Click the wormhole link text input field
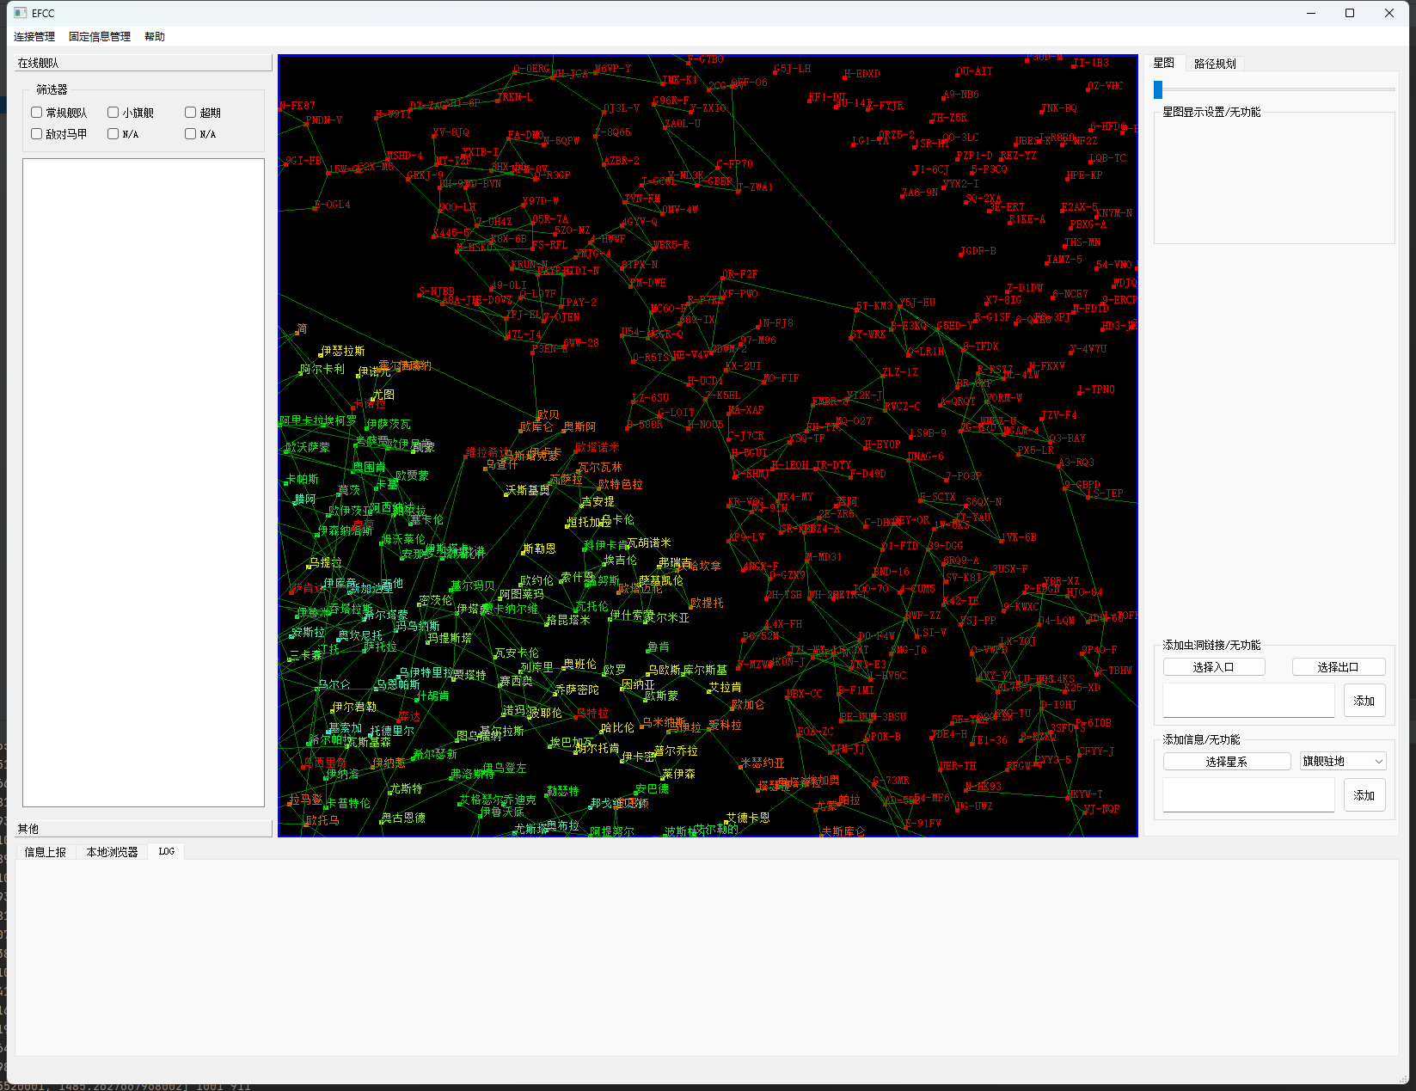The width and height of the screenshot is (1416, 1091). 1248,701
